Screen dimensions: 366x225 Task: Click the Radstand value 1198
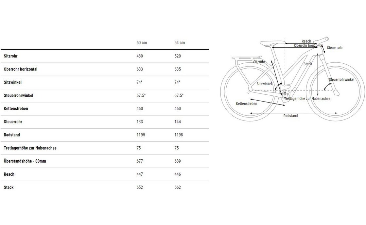(179, 135)
